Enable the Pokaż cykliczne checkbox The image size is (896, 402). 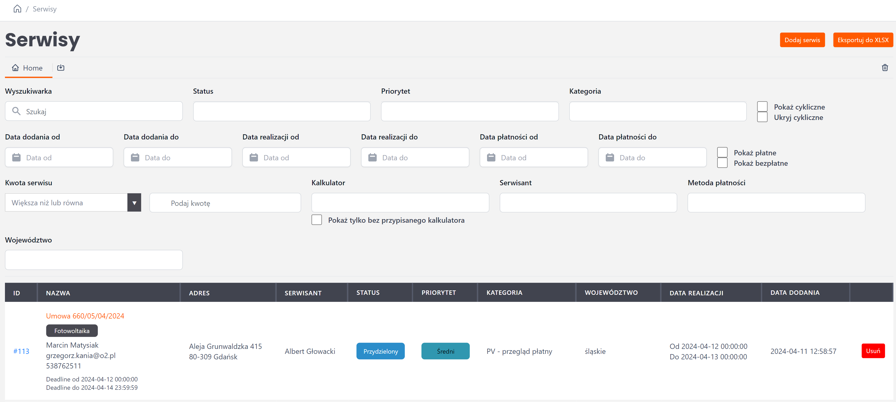(762, 106)
